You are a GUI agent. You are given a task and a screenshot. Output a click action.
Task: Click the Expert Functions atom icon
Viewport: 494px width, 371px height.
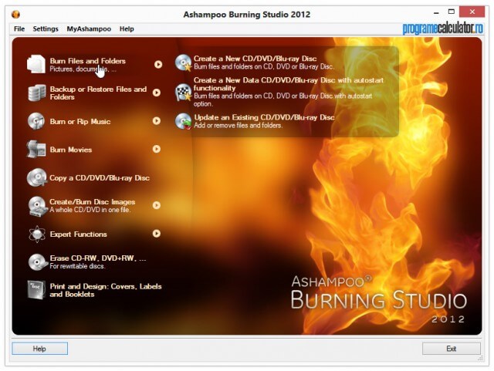pos(37,234)
